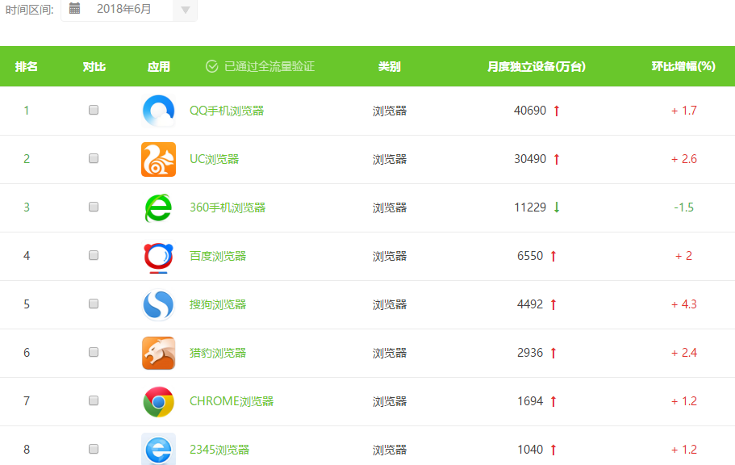Click the 6550 device count value

[530, 256]
